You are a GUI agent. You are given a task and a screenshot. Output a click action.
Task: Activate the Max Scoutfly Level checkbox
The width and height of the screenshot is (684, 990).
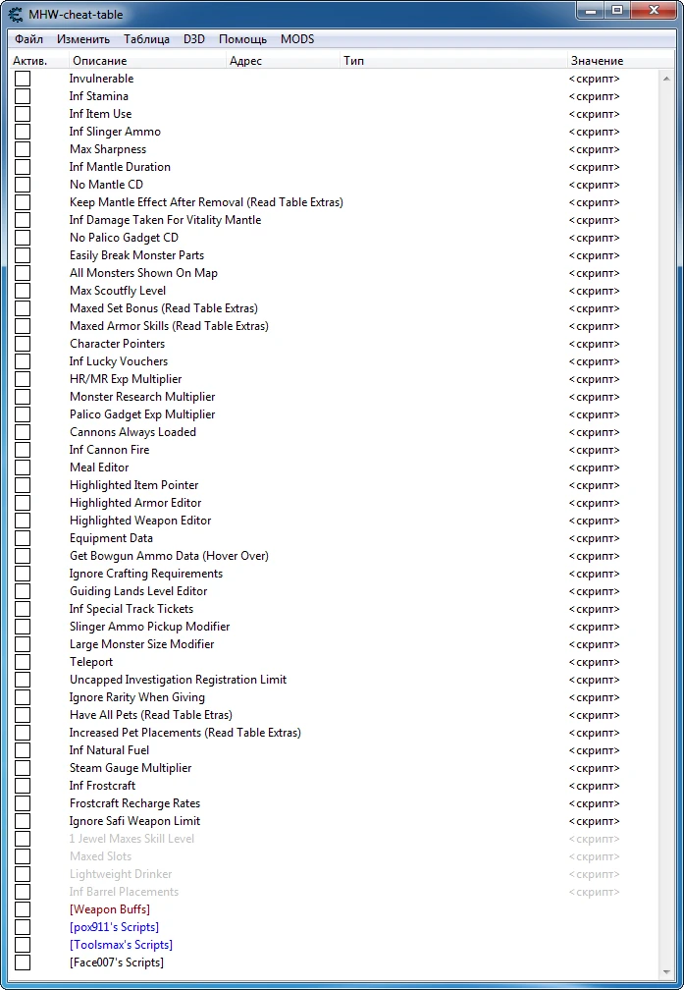23,291
